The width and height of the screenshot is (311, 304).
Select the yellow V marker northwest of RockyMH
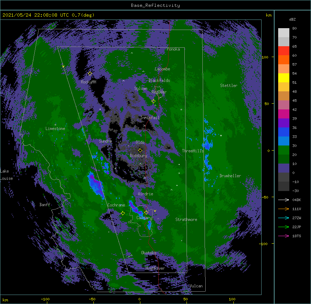(x=63, y=66)
